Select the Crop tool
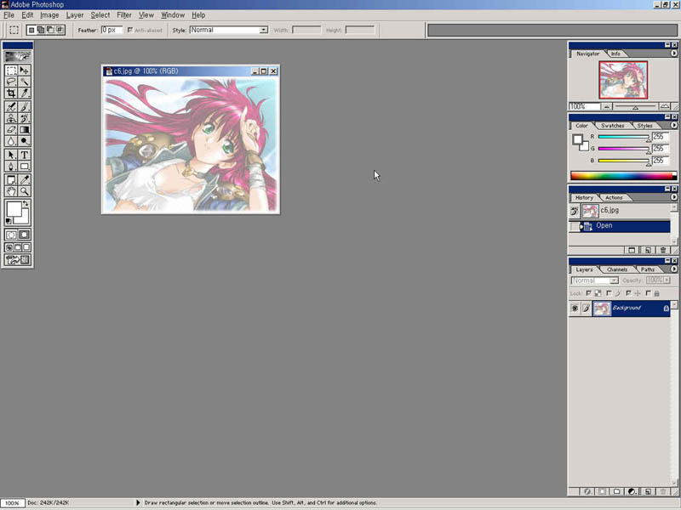The height and width of the screenshot is (510, 681). pyautogui.click(x=11, y=93)
